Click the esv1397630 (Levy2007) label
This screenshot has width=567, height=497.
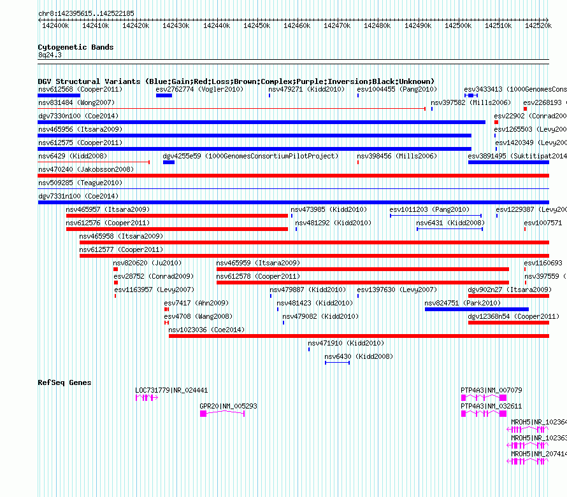[397, 290]
